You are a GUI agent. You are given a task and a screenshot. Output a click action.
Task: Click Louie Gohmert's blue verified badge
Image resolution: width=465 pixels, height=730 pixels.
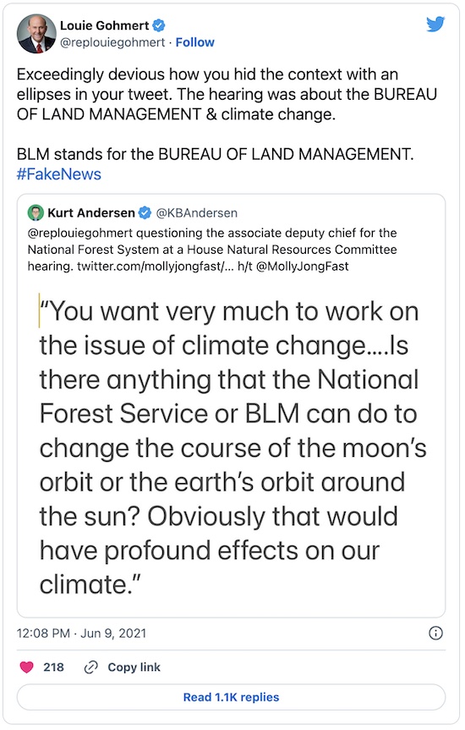click(159, 25)
